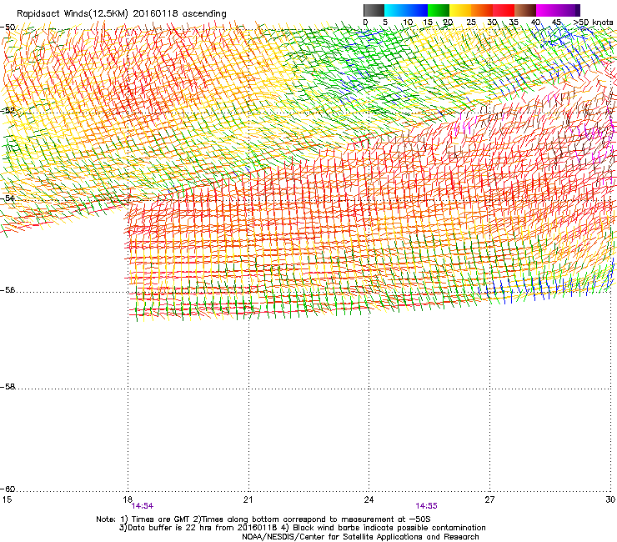
Task: Click the latitude label -60
Action: click(x=8, y=489)
